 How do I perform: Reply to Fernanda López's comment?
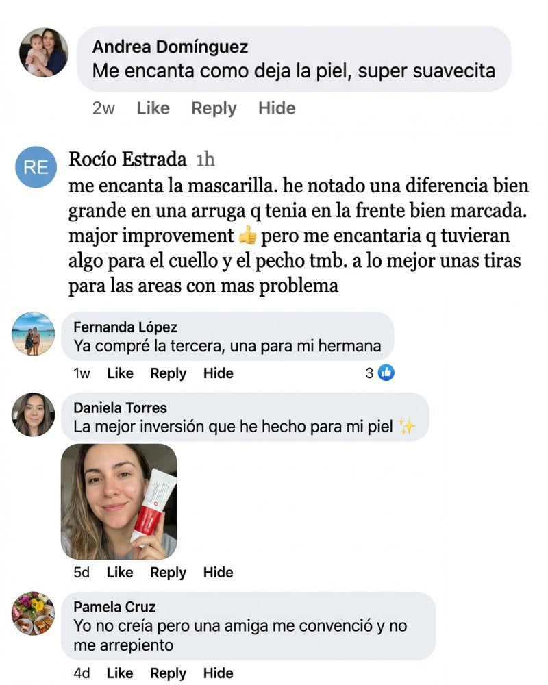point(168,373)
